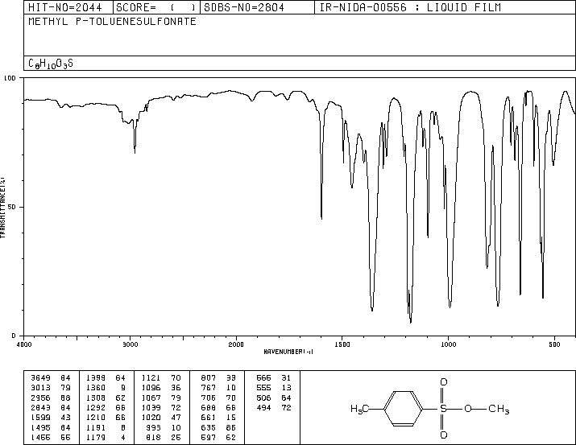Viewport: 576px width, 445px height.
Task: Click the SCORE= ( ) header field
Action: tap(155, 7)
